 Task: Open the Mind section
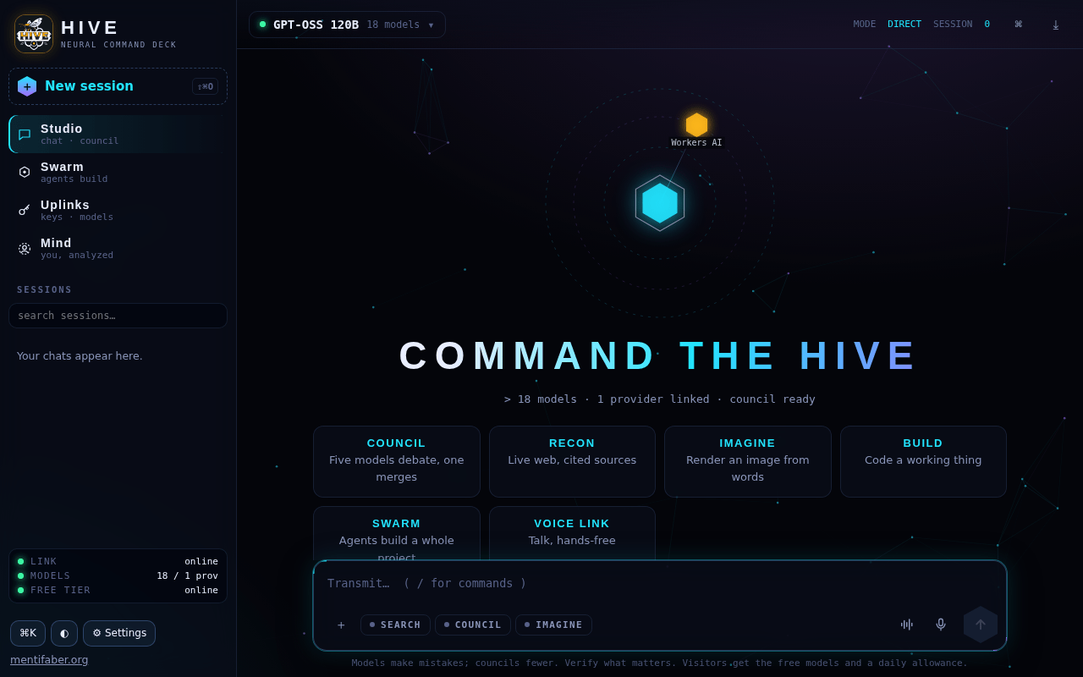coord(118,248)
